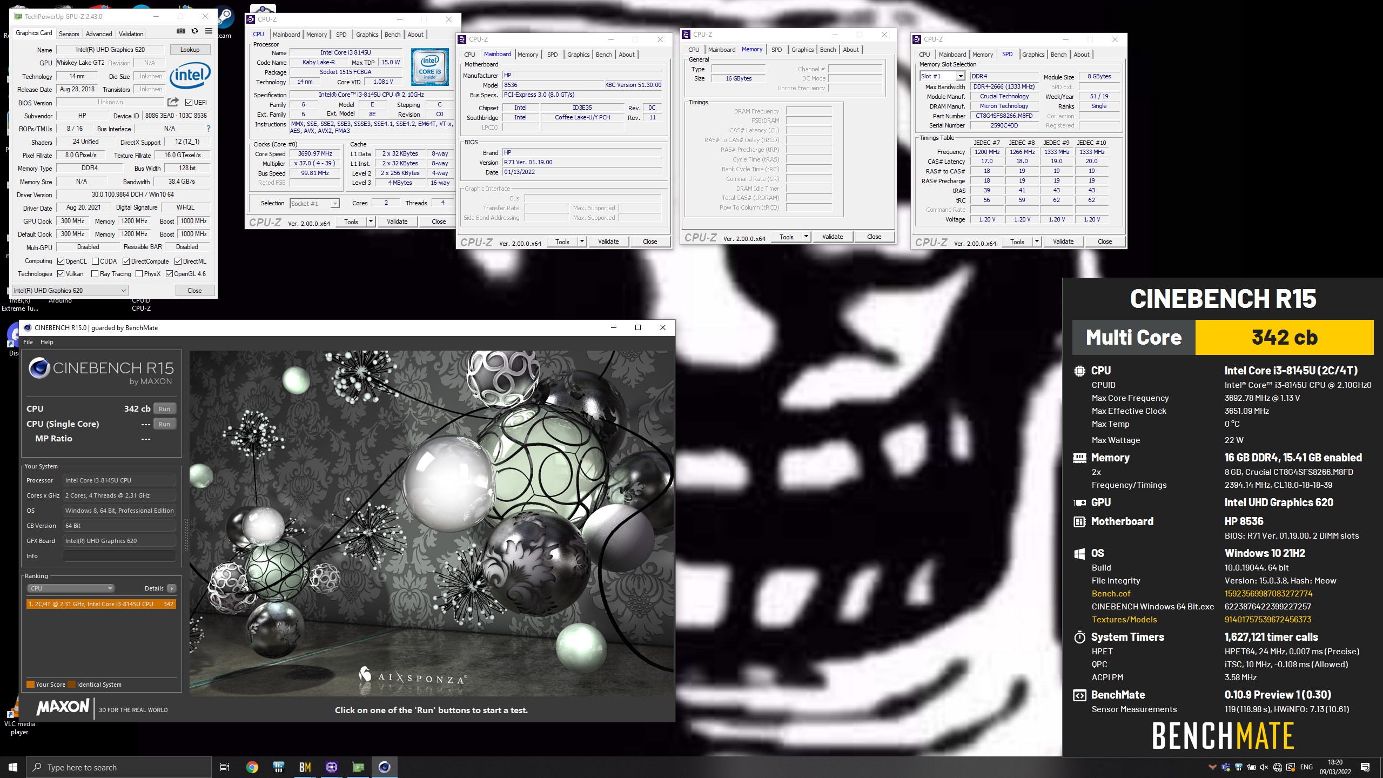The height and width of the screenshot is (778, 1383).
Task: Open the Cinebench Help menu
Action: (47, 342)
